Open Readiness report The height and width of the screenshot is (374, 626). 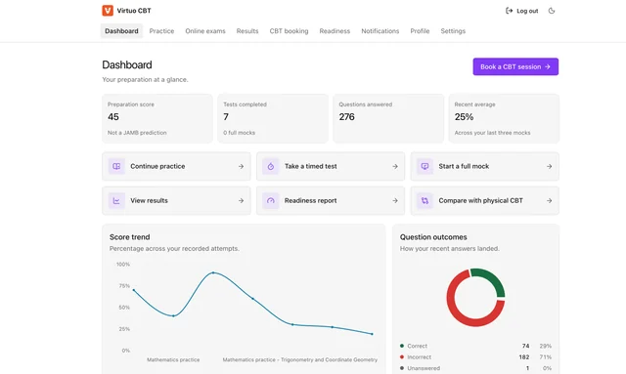(x=331, y=200)
